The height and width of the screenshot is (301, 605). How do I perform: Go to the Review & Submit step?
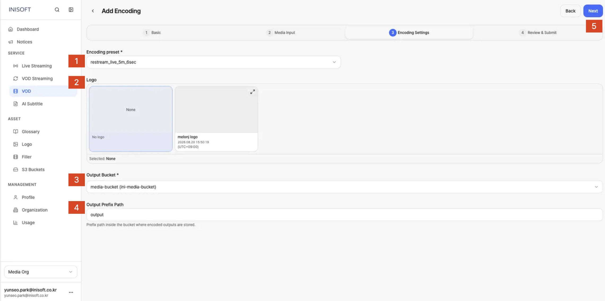538,33
